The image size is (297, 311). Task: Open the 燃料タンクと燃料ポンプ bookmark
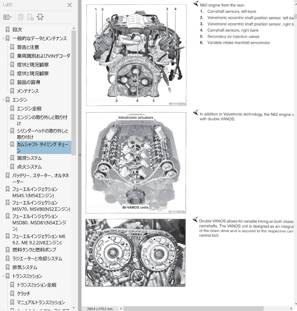[x=34, y=250]
